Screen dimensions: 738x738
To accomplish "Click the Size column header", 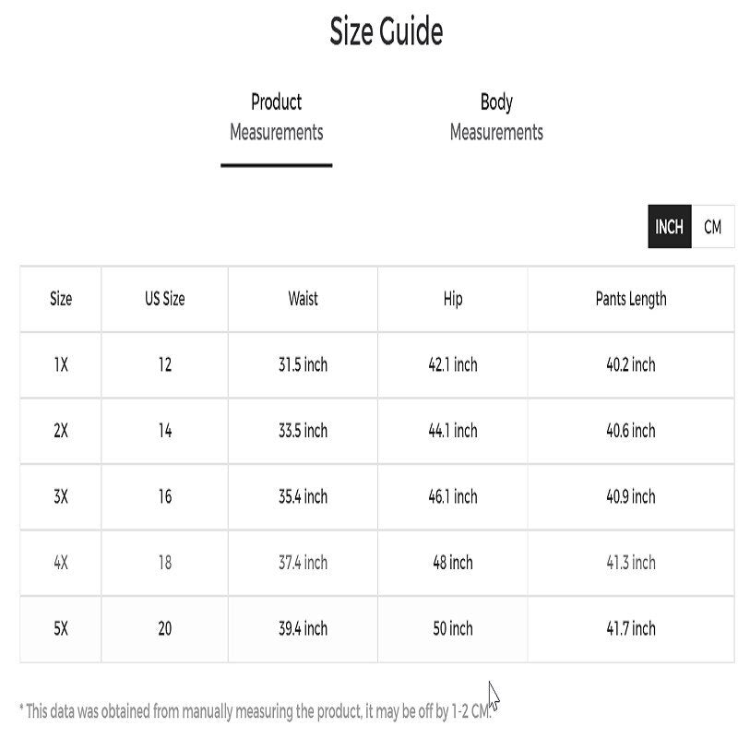I will tap(61, 299).
